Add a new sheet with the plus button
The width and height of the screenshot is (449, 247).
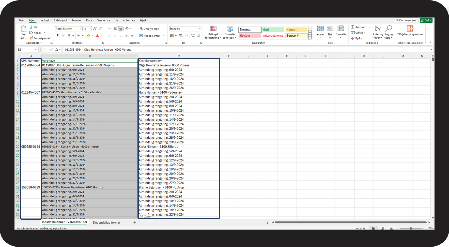coord(135,222)
